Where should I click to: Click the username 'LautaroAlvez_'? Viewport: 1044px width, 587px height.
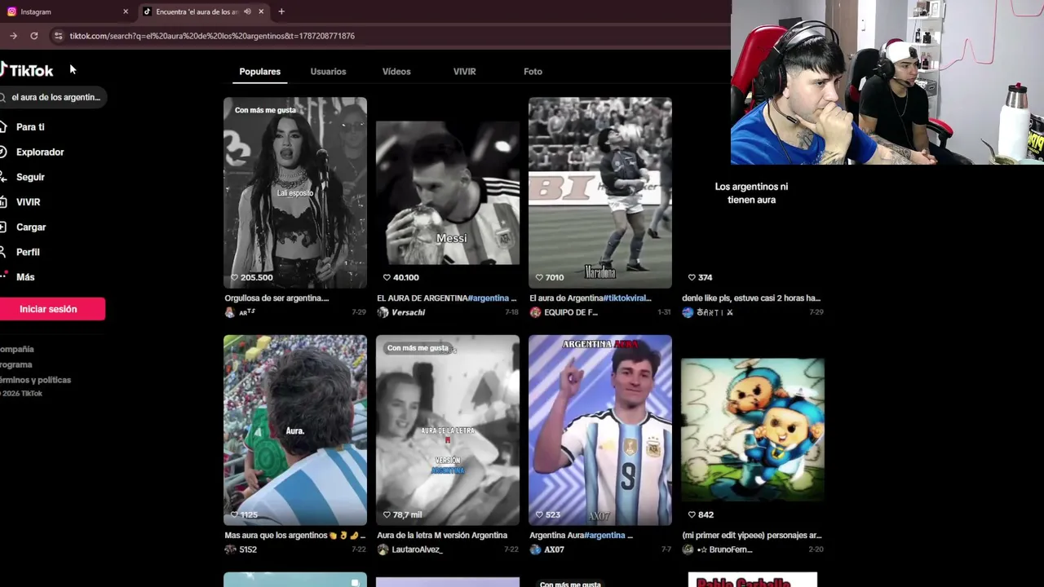coord(417,549)
